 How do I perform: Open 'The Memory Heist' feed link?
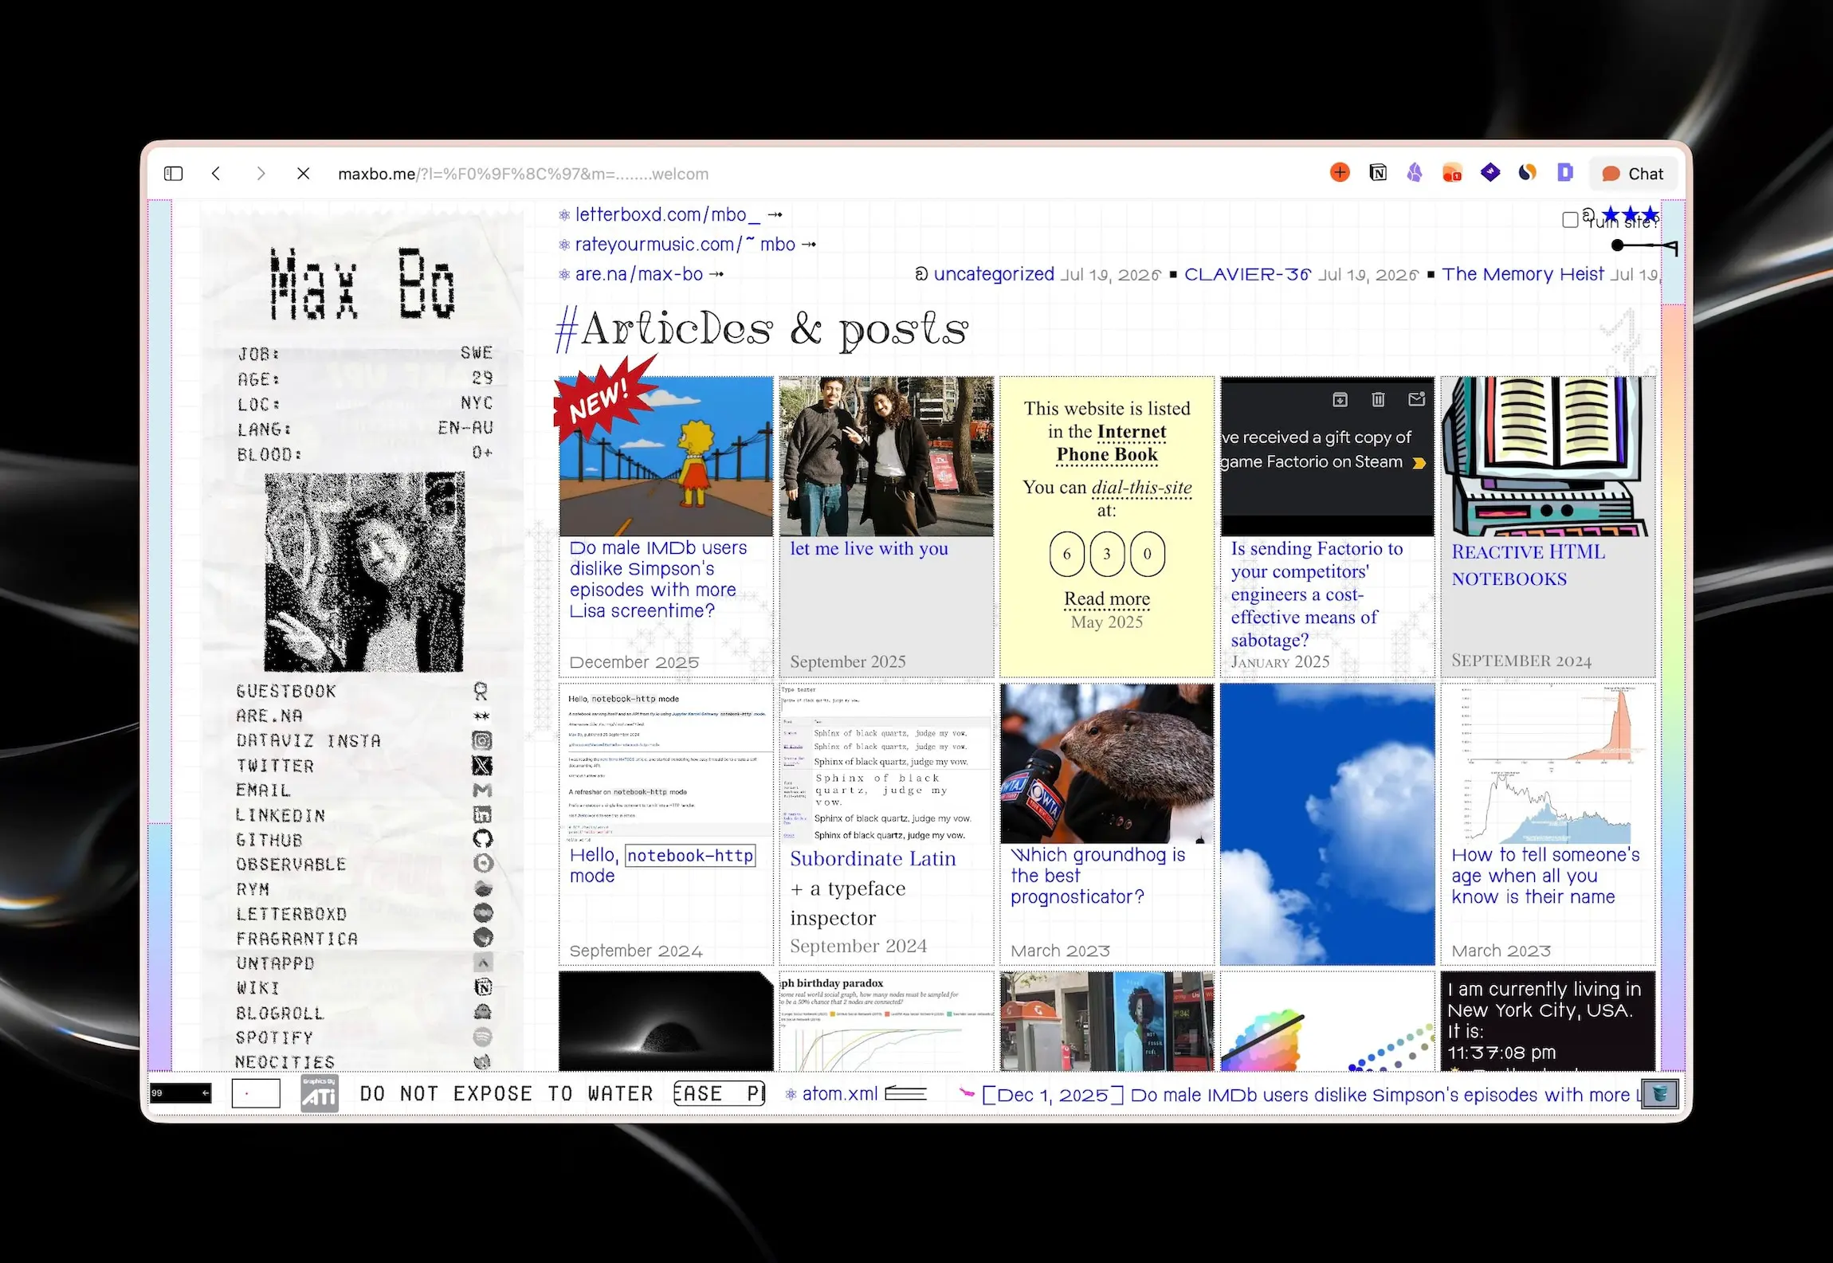coord(1522,274)
